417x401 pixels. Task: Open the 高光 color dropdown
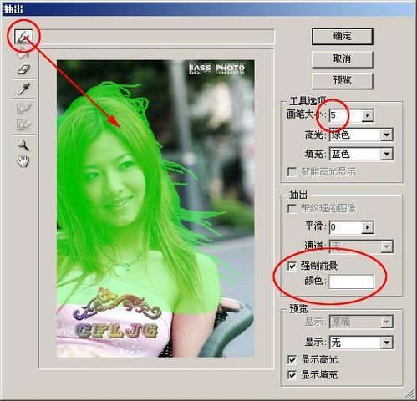[387, 135]
